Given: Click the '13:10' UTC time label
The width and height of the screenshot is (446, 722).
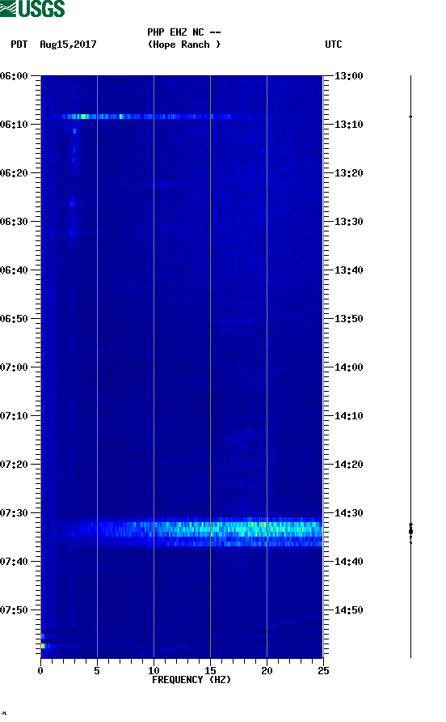Looking at the screenshot, I should click(348, 125).
